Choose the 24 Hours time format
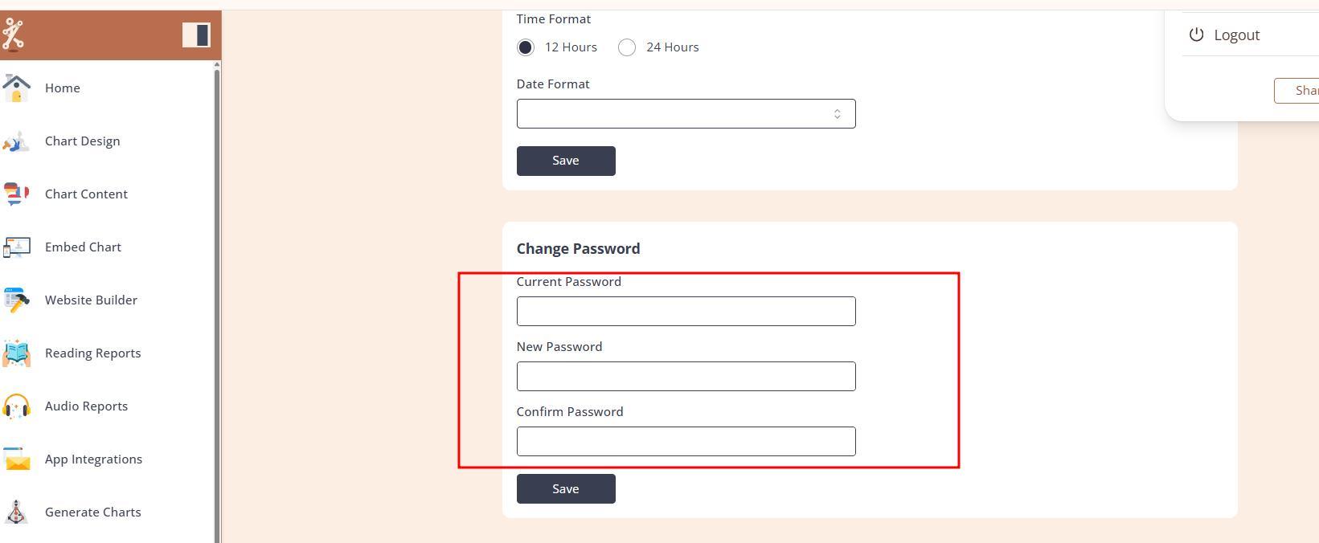The width and height of the screenshot is (1319, 543). [627, 47]
